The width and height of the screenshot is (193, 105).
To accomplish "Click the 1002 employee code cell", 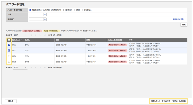I will point(14,45).
